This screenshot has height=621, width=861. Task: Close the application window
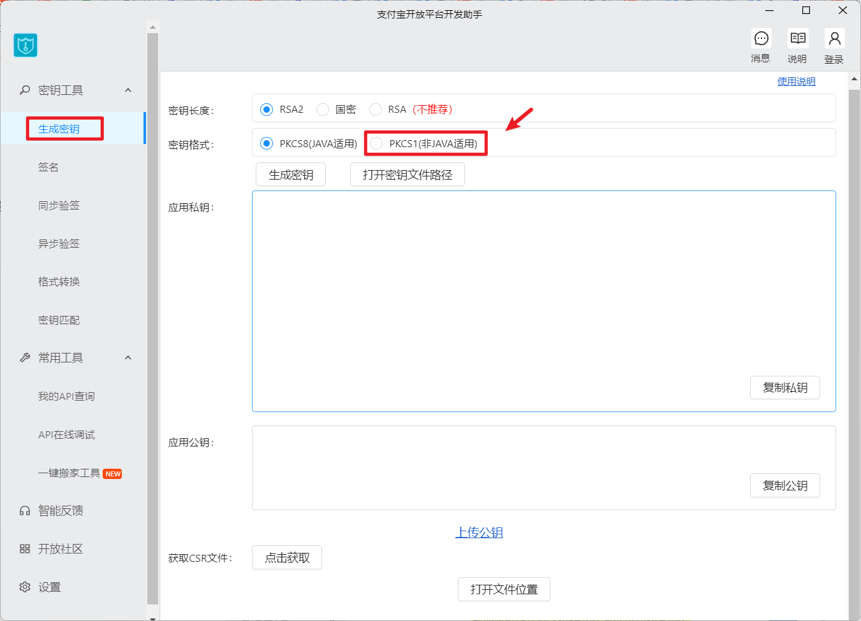pyautogui.click(x=843, y=10)
